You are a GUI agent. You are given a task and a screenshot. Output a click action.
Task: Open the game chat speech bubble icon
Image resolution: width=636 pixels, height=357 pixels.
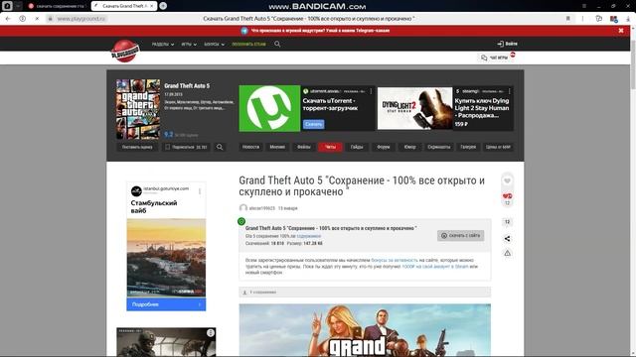(484, 58)
